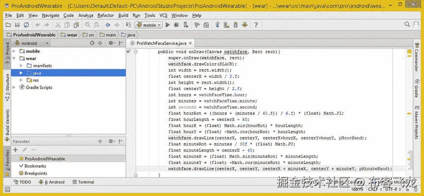Toggle the Structure side panel
The height and width of the screenshot is (196, 424).
coord(7,87)
